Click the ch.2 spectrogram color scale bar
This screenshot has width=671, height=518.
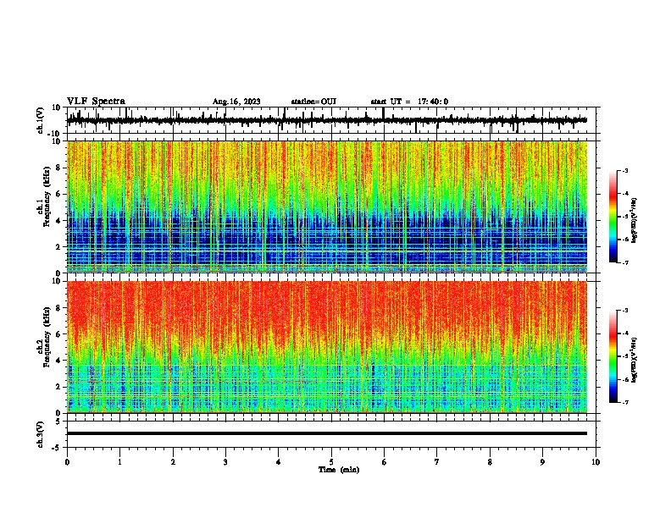613,356
